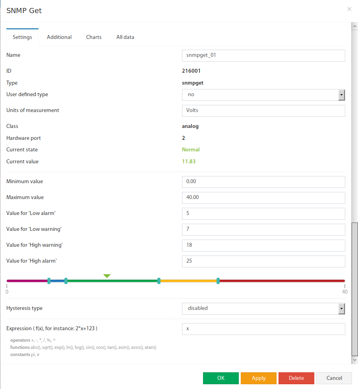Click the scrollbar down arrow
The width and height of the screenshot is (358, 389).
[x=355, y=360]
